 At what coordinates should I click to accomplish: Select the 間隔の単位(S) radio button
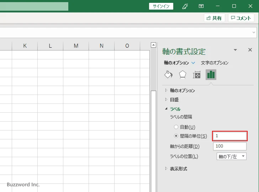click(x=176, y=136)
